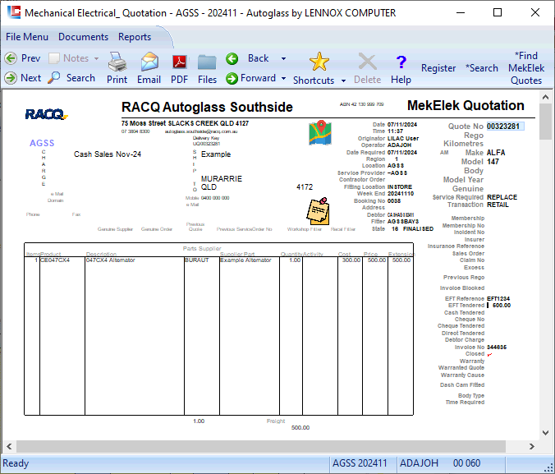Click the Back green arrow icon
The image size is (555, 474).
[232, 58]
